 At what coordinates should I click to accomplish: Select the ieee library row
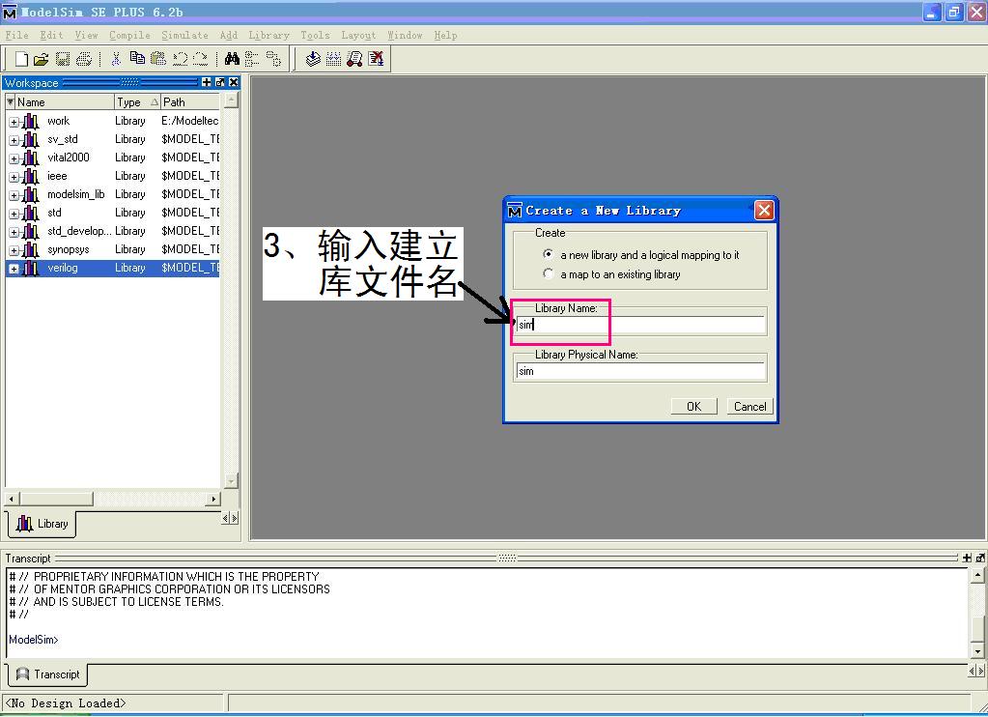(113, 176)
